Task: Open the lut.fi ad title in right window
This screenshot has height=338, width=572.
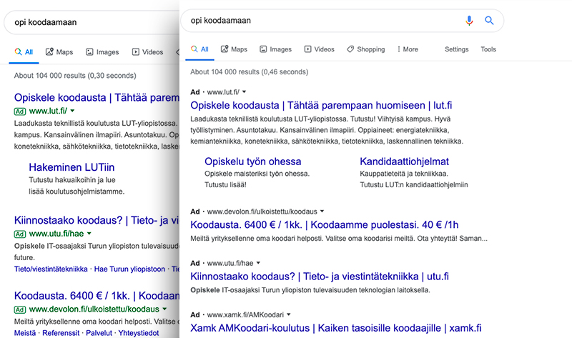Action: pyautogui.click(x=321, y=105)
